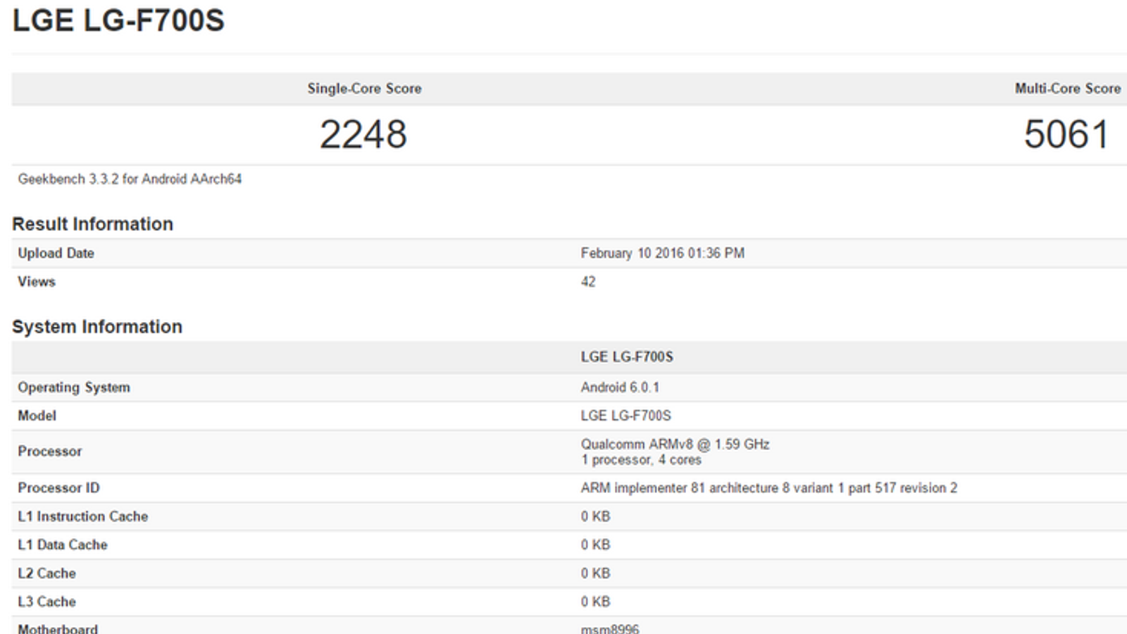1127x634 pixels.
Task: Select the February 10 2016 upload date
Action: point(662,253)
